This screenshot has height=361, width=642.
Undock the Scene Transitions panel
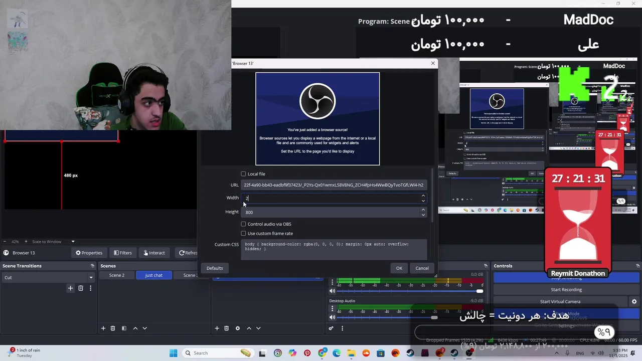[x=92, y=266]
